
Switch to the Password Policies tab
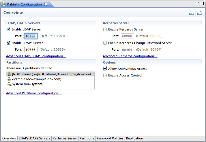click(x=110, y=138)
